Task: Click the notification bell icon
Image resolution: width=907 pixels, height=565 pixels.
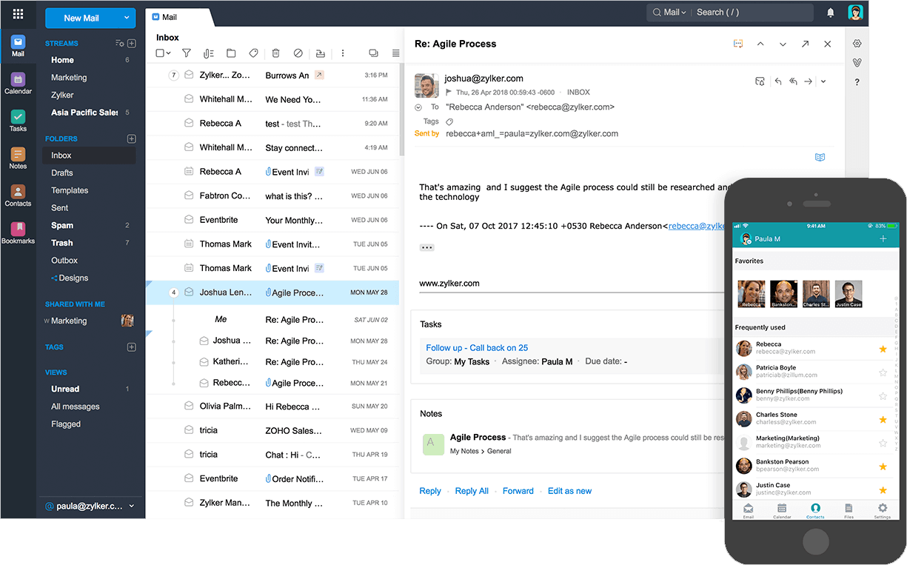Action: 831,13
